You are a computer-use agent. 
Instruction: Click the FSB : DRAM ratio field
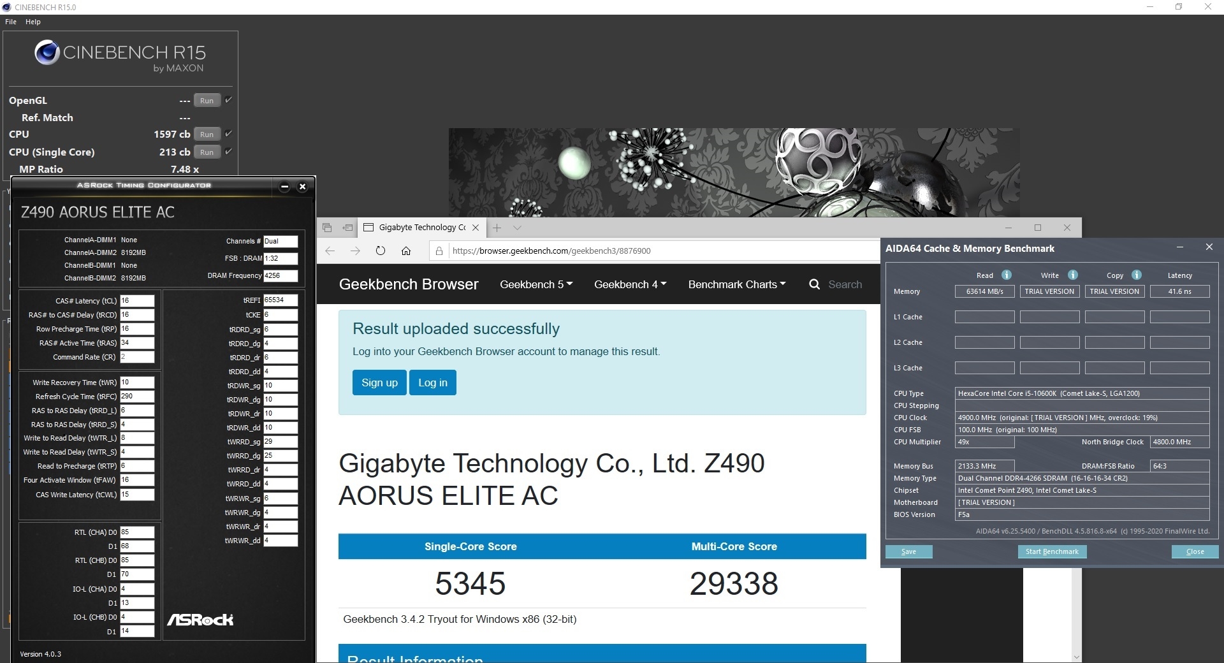click(280, 258)
